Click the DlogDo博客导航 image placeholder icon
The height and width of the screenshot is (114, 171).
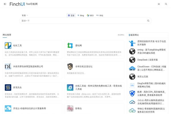tap(132, 85)
